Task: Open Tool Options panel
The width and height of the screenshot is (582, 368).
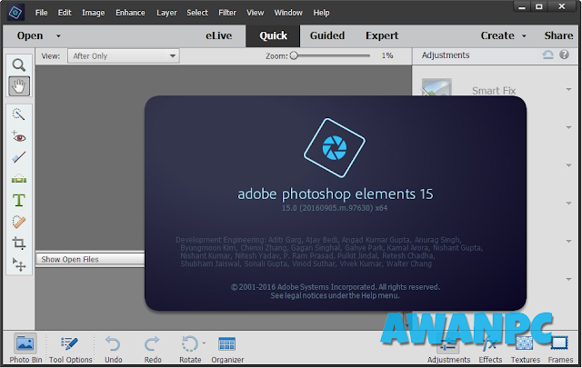Action: point(70,349)
